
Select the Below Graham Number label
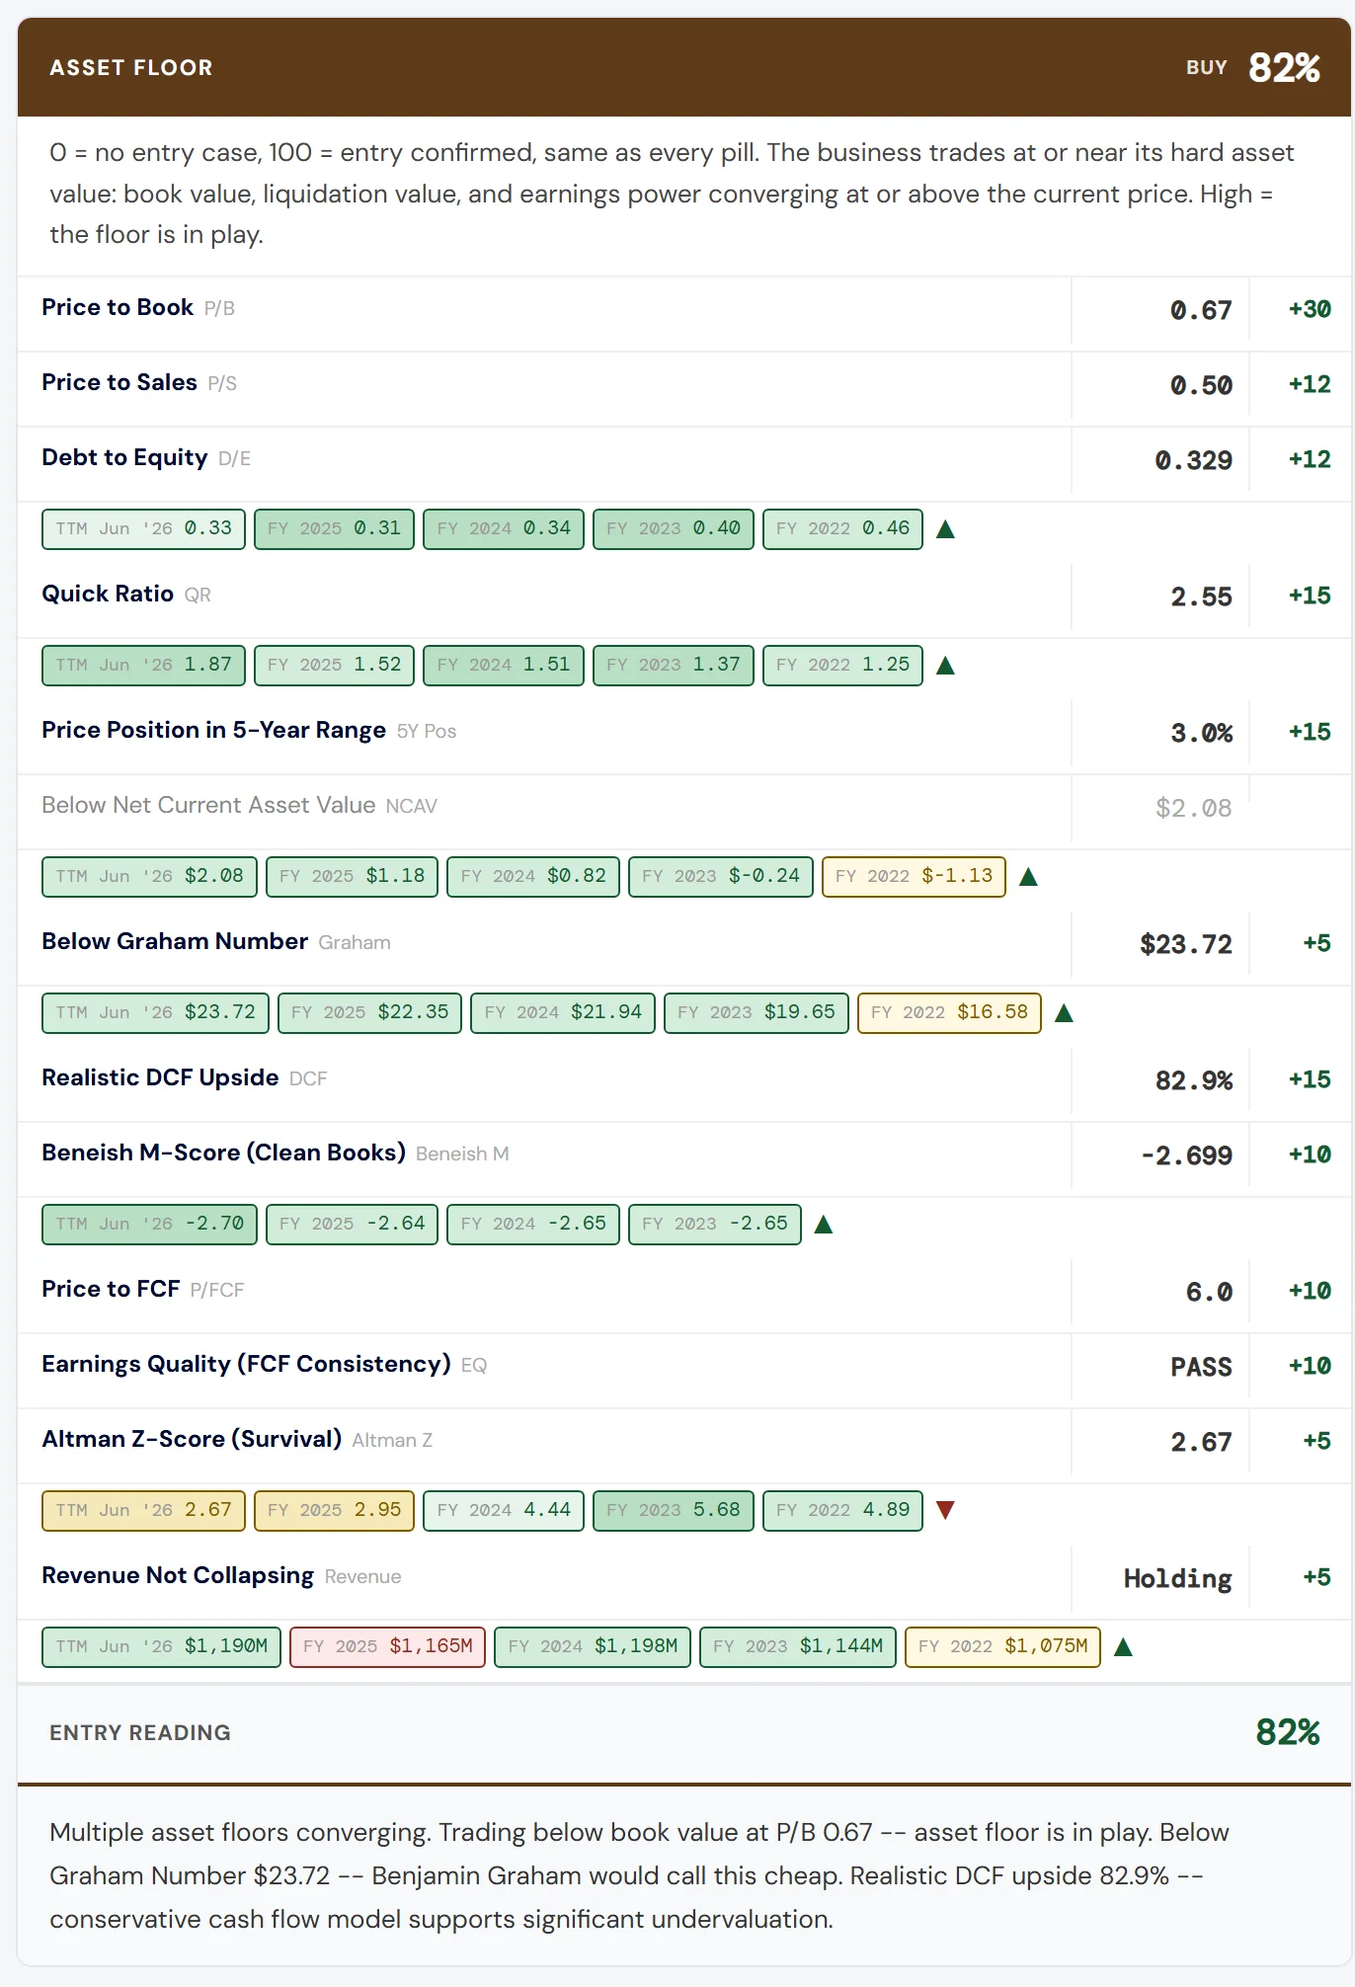click(175, 941)
